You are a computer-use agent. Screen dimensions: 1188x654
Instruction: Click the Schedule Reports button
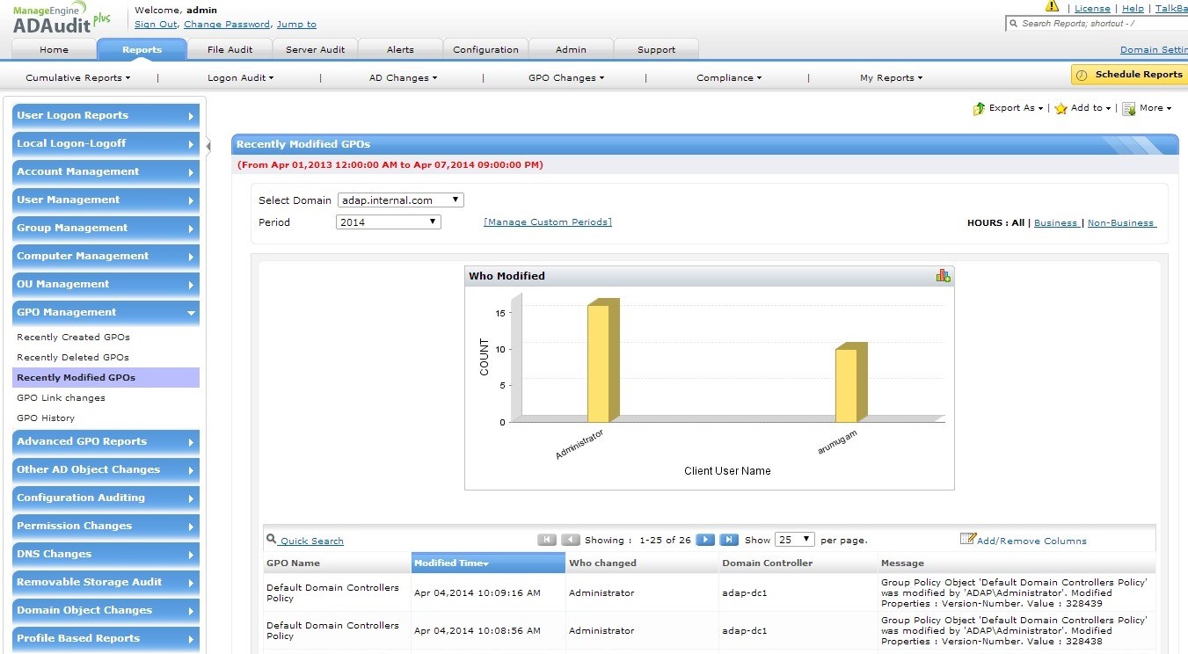pyautogui.click(x=1130, y=75)
